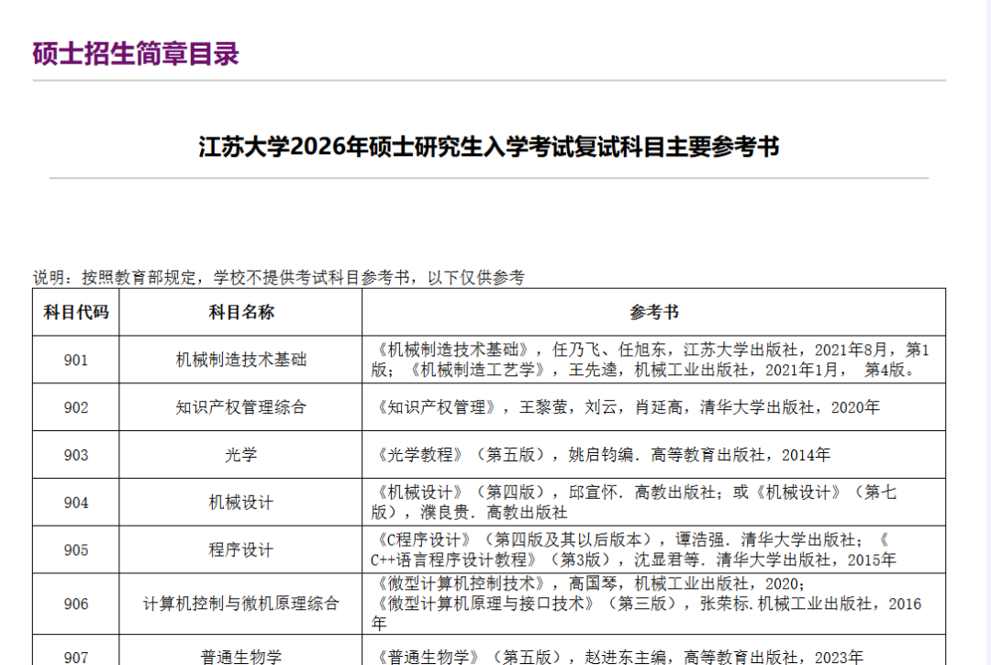Image resolution: width=991 pixels, height=665 pixels.
Task: Select the 科目名称 column header
Action: 240,312
